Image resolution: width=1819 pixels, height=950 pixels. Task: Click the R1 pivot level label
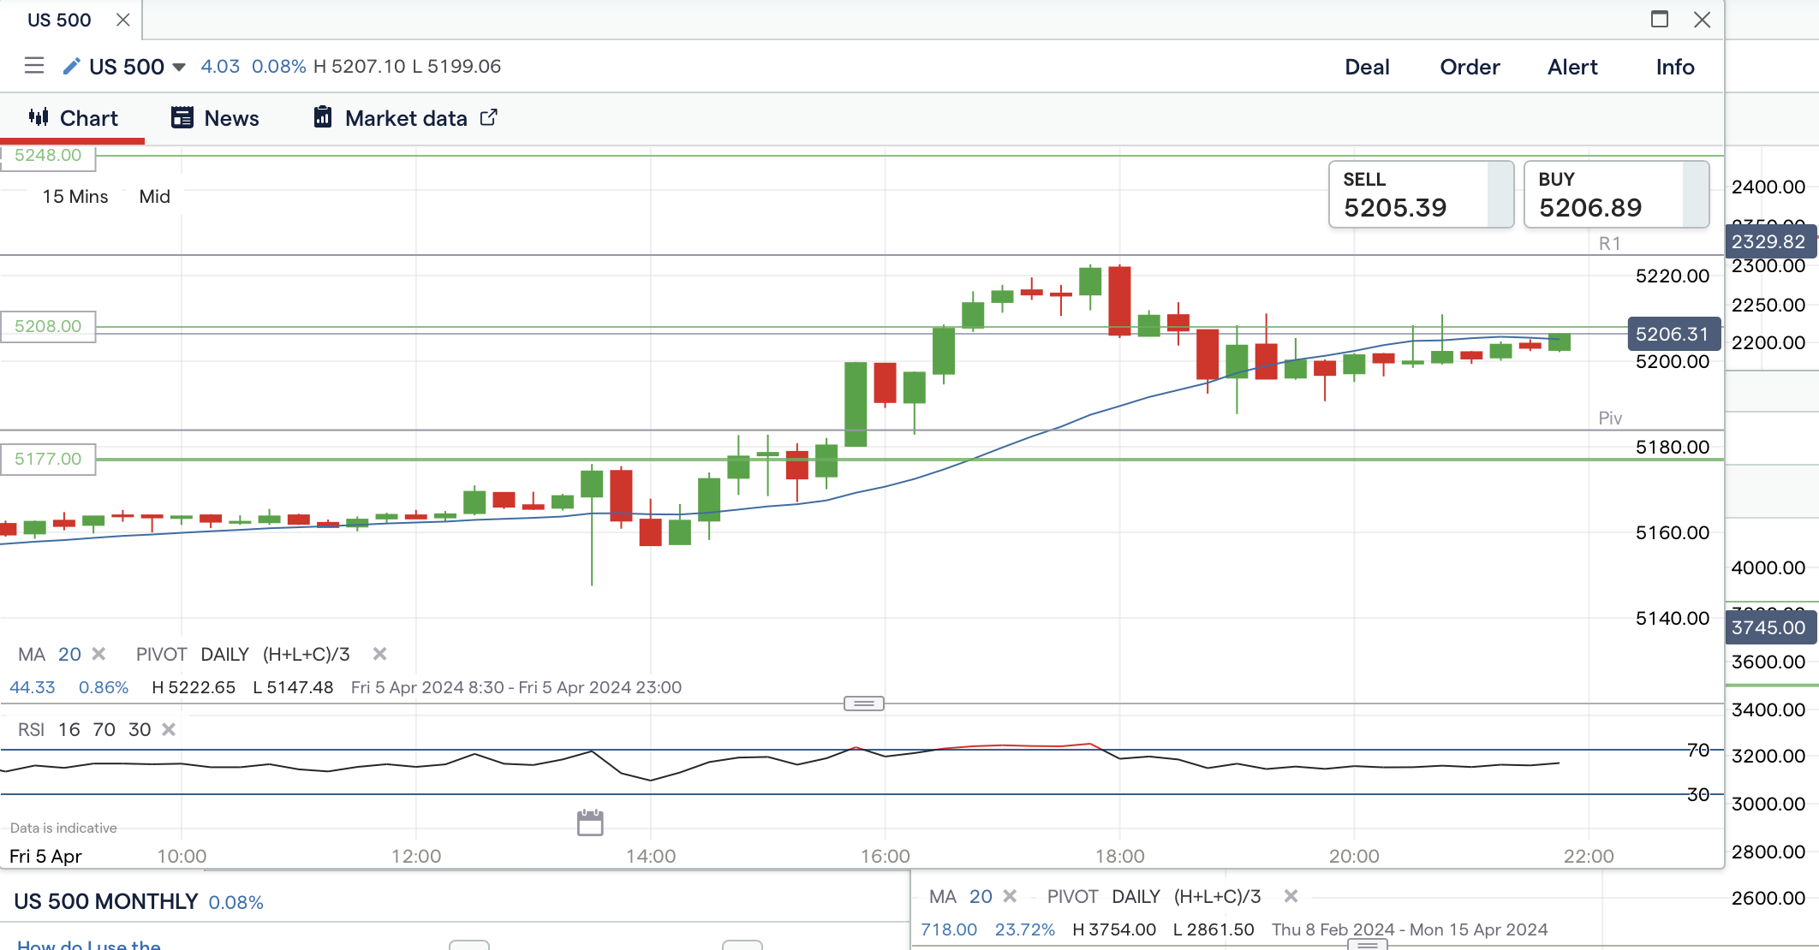pyautogui.click(x=1610, y=244)
